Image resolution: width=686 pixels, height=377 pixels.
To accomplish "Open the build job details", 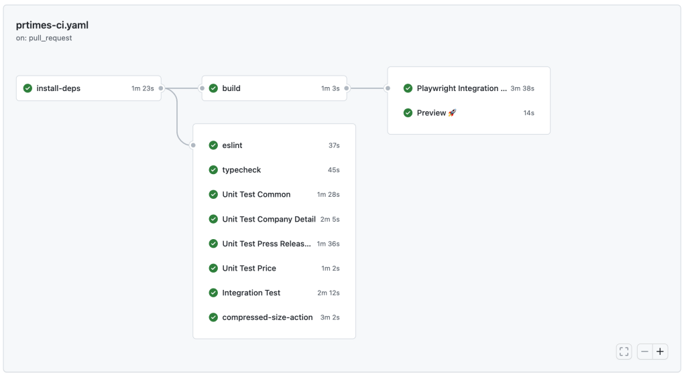I will (231, 88).
